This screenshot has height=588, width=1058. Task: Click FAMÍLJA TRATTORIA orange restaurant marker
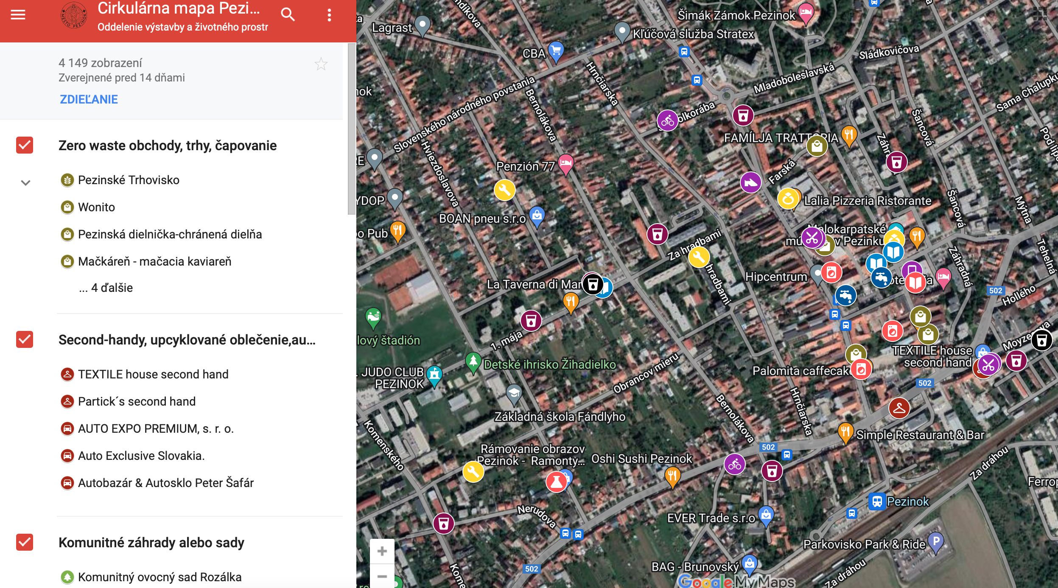(849, 136)
